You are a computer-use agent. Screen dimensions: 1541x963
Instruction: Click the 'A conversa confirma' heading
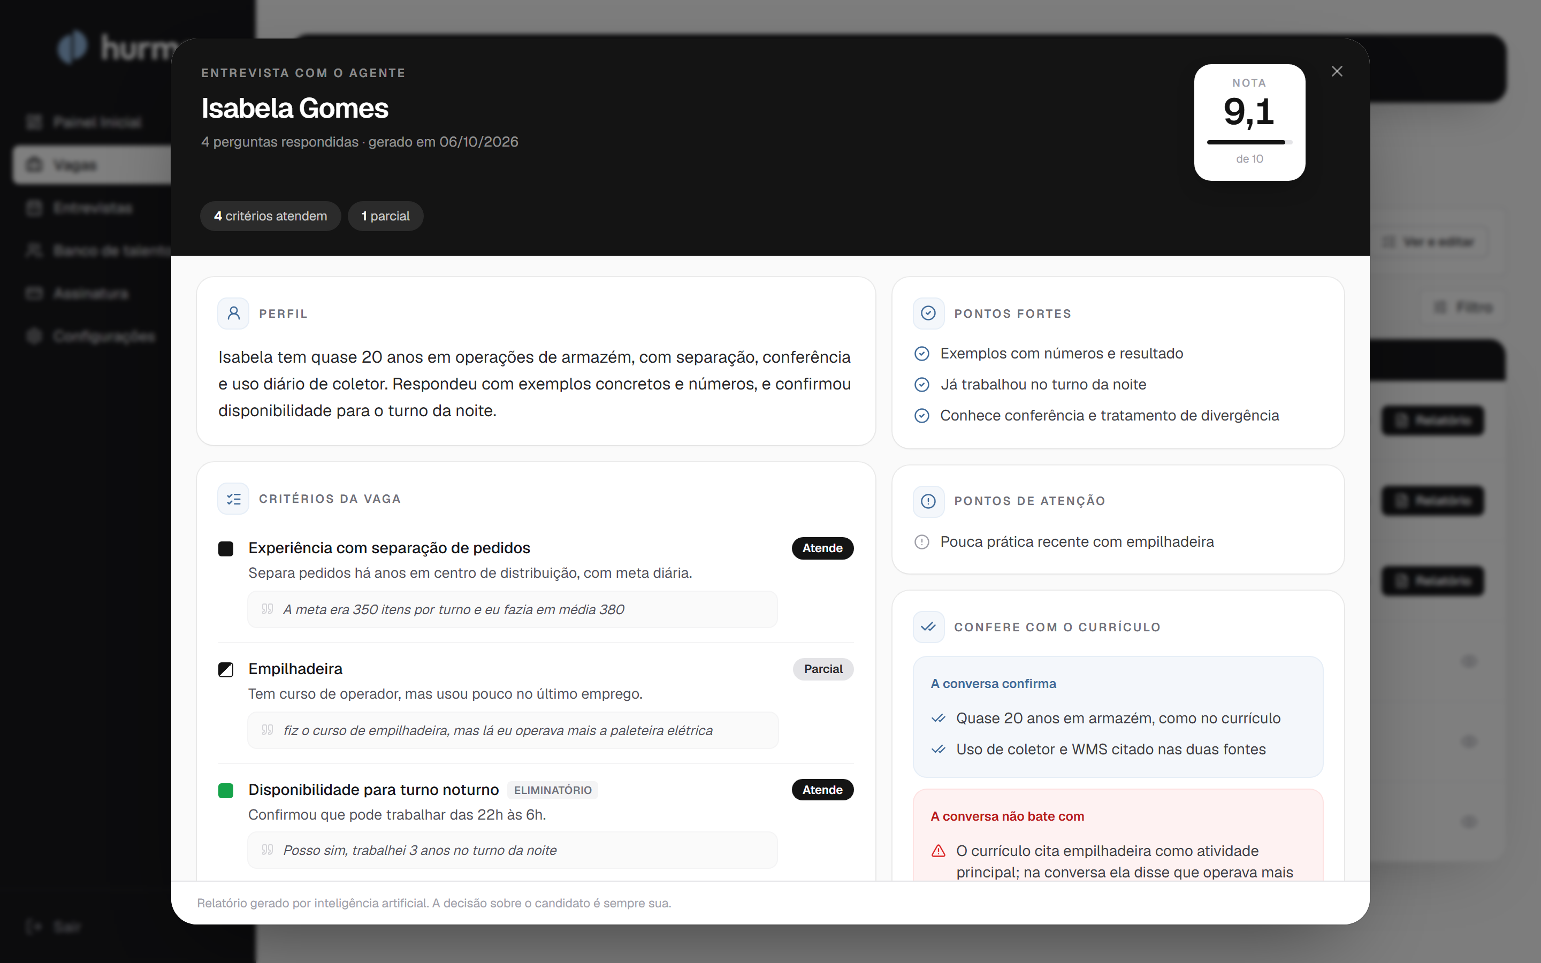(994, 683)
